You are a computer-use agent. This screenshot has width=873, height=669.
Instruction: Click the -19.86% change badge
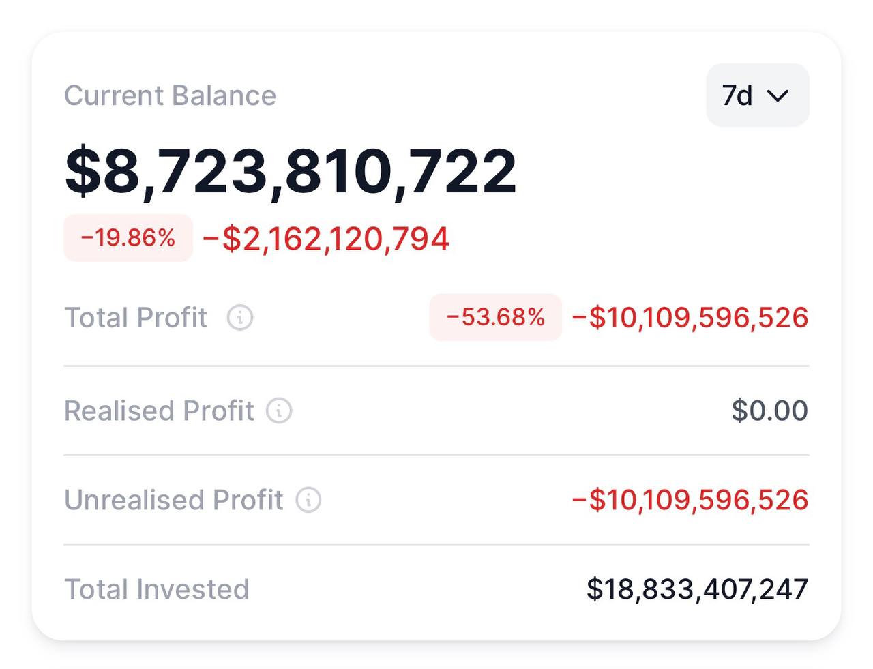pyautogui.click(x=128, y=238)
